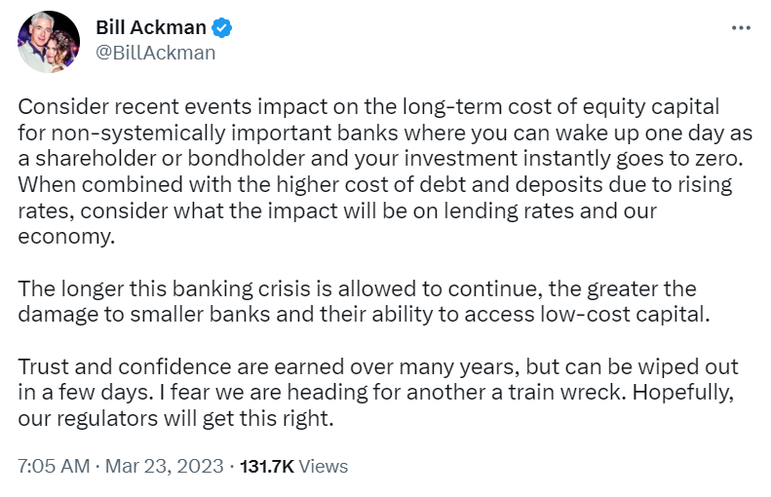
Task: Click the line starting 'Consider recent events impact'
Action: pos(368,106)
